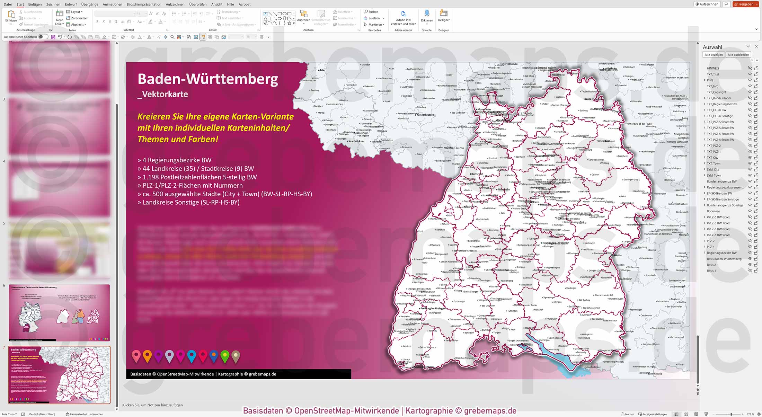Viewport: 762px width, 417px height.
Task: Select the Suchen icon in Bearbeiten group
Action: tap(365, 11)
